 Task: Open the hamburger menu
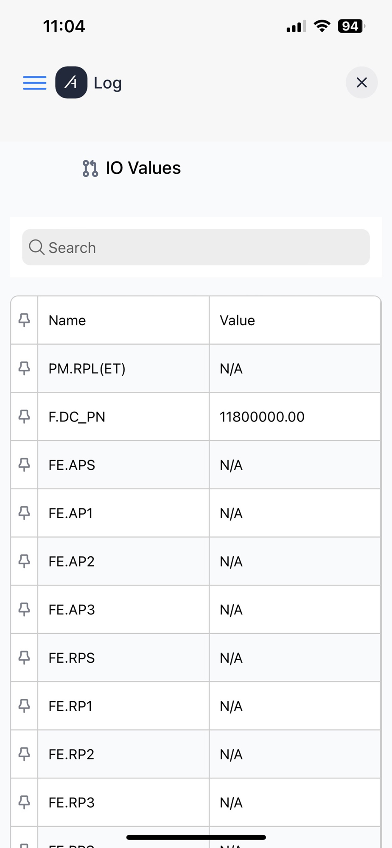34,83
